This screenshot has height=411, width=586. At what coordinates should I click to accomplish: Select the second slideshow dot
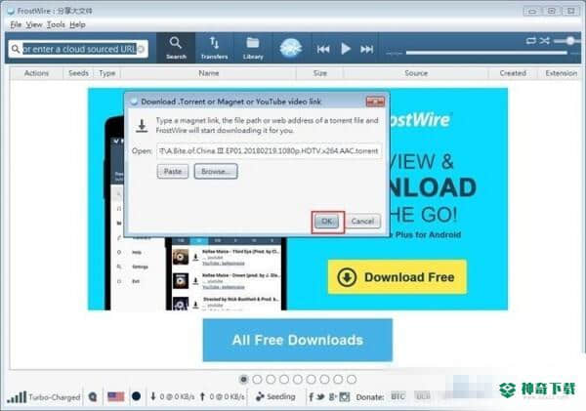tap(257, 380)
